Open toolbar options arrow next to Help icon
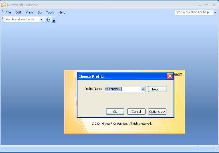 click(54, 20)
